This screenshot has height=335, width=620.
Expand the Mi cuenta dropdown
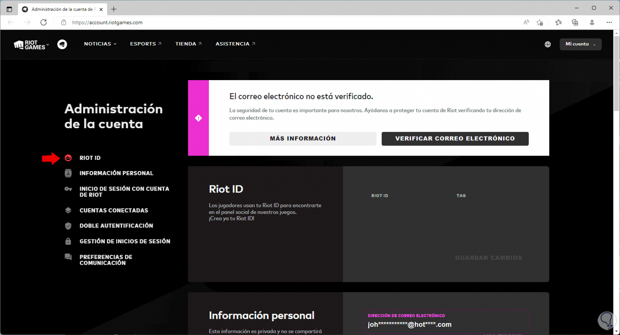[x=581, y=44]
